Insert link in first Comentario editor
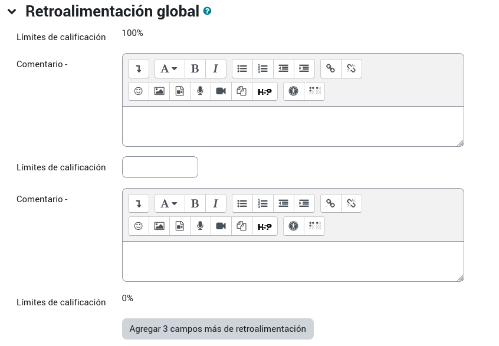The width and height of the screenshot is (499, 346). point(331,69)
